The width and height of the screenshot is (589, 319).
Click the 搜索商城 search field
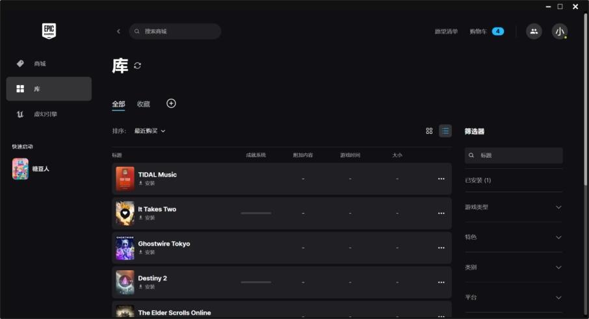pyautogui.click(x=179, y=31)
